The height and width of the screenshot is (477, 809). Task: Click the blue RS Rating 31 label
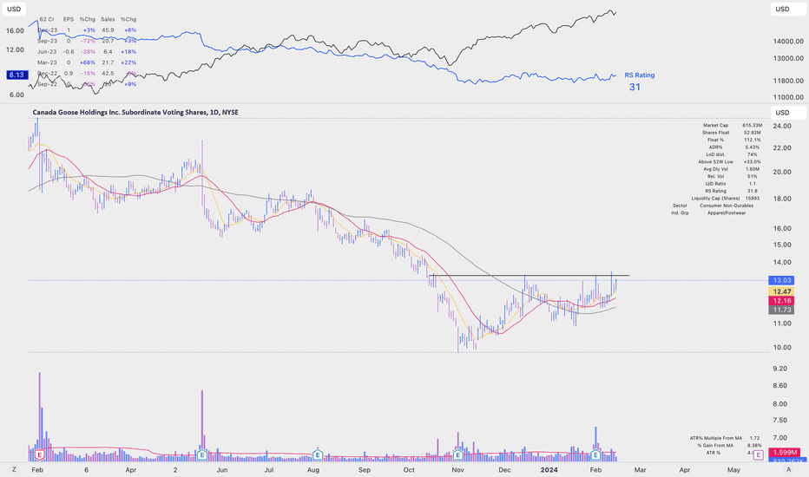(x=639, y=82)
